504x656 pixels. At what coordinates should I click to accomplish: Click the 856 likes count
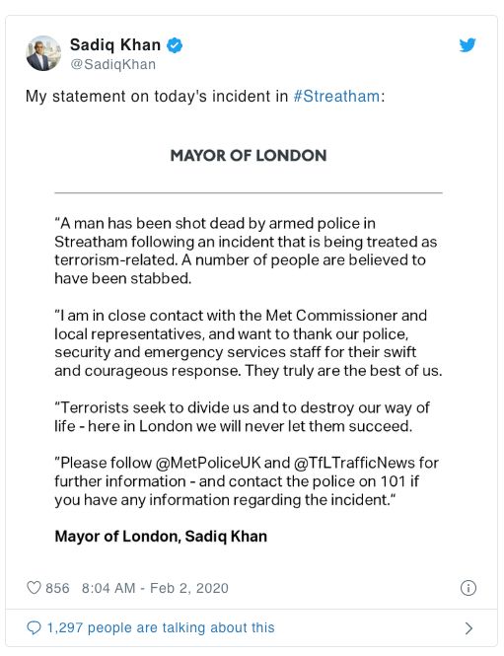tap(57, 588)
